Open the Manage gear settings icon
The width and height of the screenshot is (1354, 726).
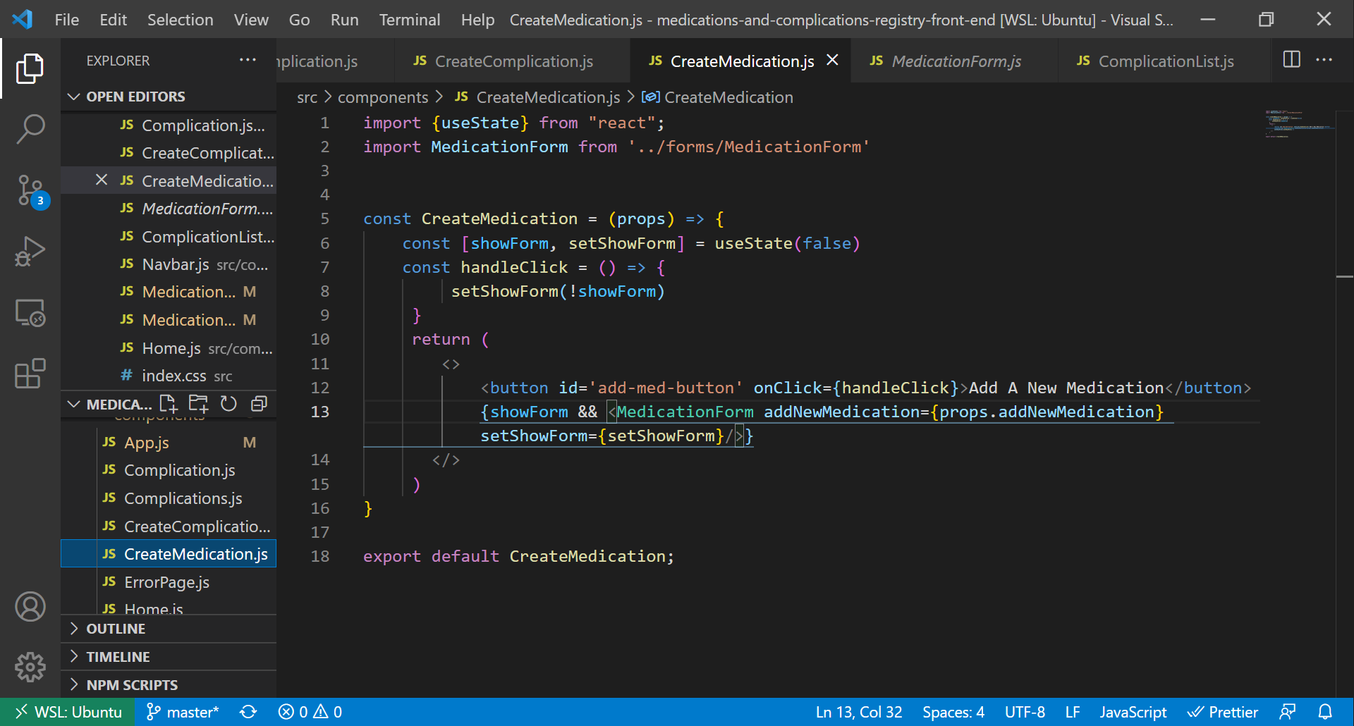30,666
